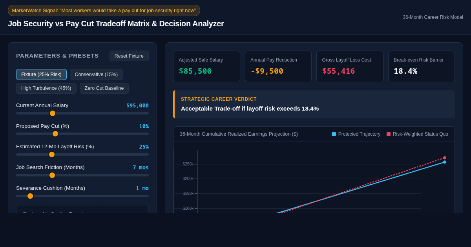Click the 36-Month Career Risk Model label
471x247 pixels.
click(x=433, y=17)
